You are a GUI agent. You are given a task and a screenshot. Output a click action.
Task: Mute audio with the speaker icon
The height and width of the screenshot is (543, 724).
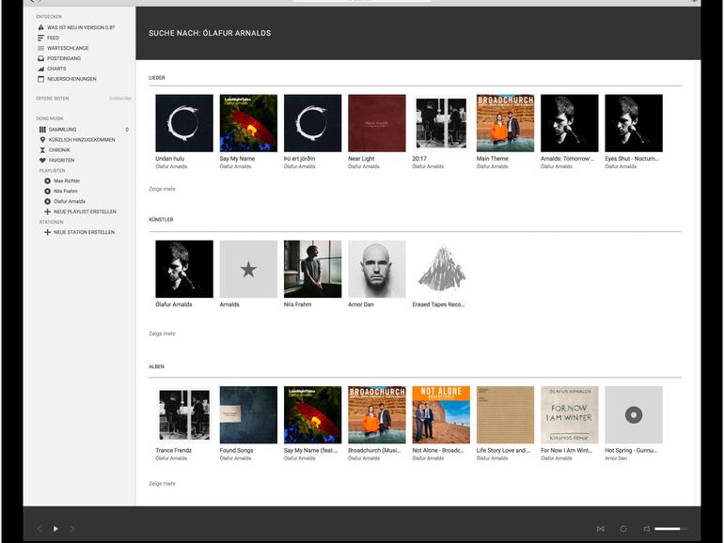[x=647, y=529]
